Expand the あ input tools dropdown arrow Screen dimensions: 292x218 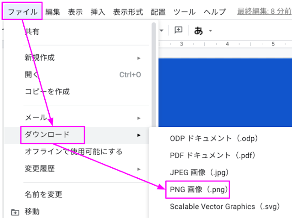pyautogui.click(x=210, y=31)
